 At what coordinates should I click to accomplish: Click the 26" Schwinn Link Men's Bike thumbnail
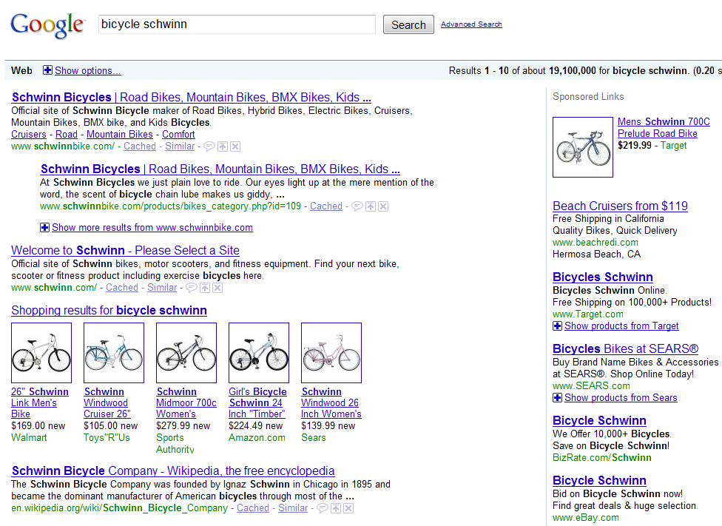click(x=41, y=353)
